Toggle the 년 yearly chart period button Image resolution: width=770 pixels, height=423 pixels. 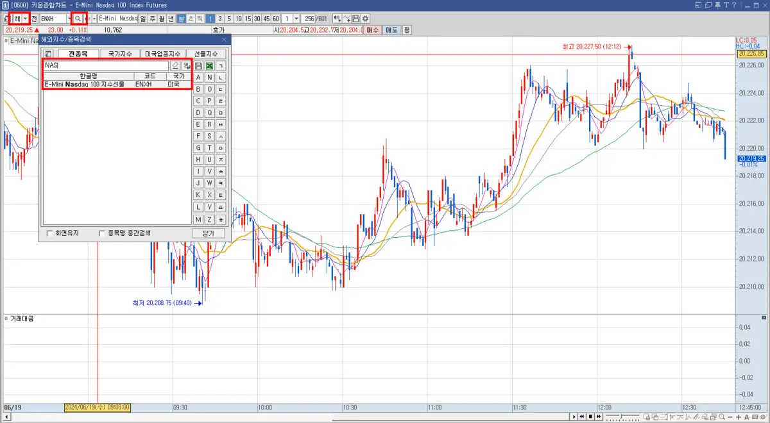[171, 19]
